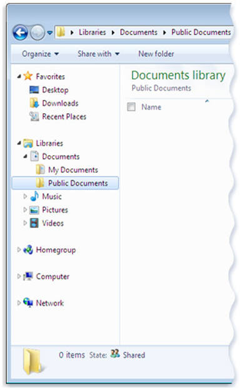Select Documents library in the tree

coord(61,157)
